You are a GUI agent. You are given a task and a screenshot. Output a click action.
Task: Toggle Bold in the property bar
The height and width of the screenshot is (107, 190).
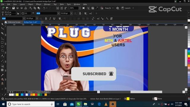[x=80, y=13]
